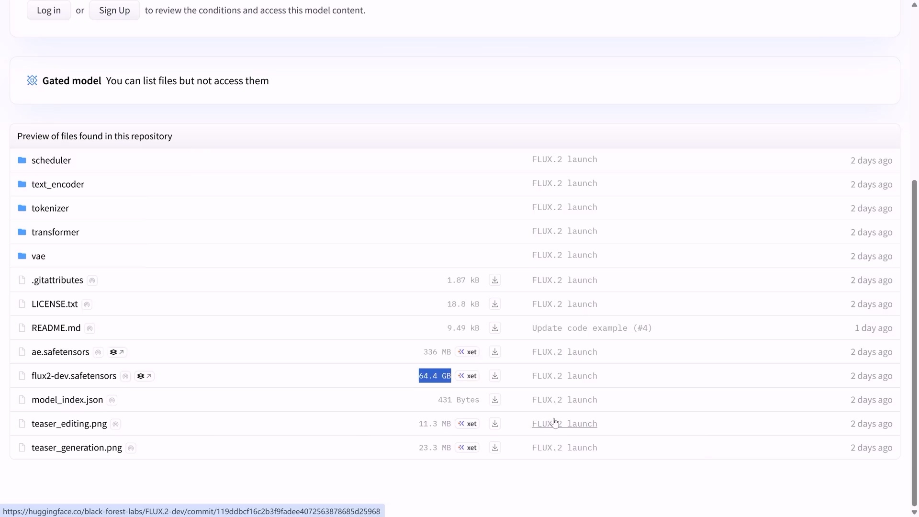Click the xet badge on ae.safetensors row

click(467, 352)
